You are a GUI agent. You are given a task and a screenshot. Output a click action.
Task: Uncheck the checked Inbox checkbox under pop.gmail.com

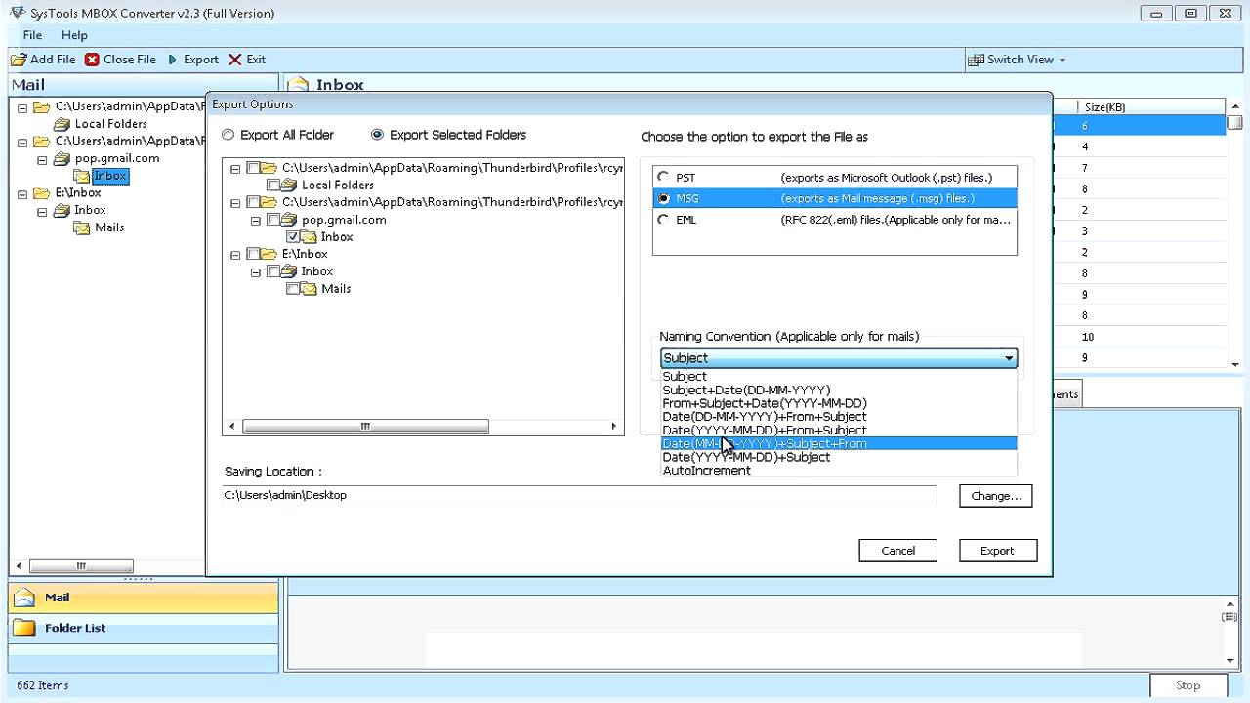point(293,237)
